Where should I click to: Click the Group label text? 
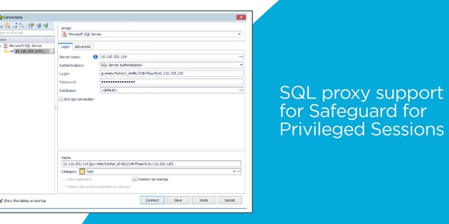coord(66,28)
